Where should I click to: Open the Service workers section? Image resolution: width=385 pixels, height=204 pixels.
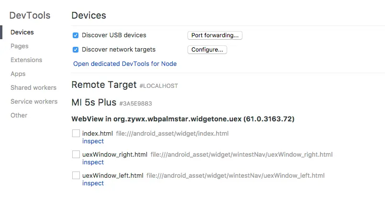(x=34, y=101)
